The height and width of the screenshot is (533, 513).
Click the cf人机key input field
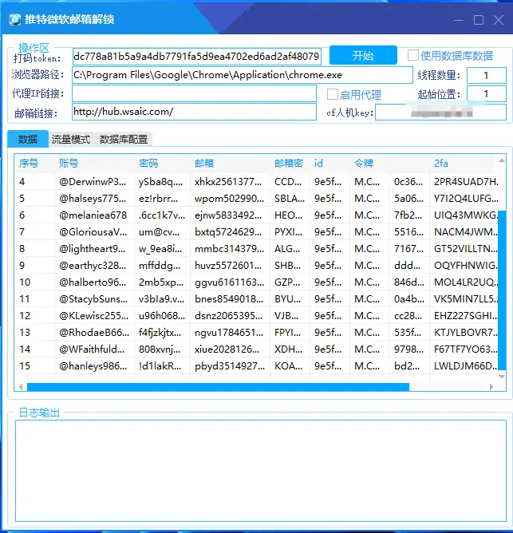click(440, 113)
